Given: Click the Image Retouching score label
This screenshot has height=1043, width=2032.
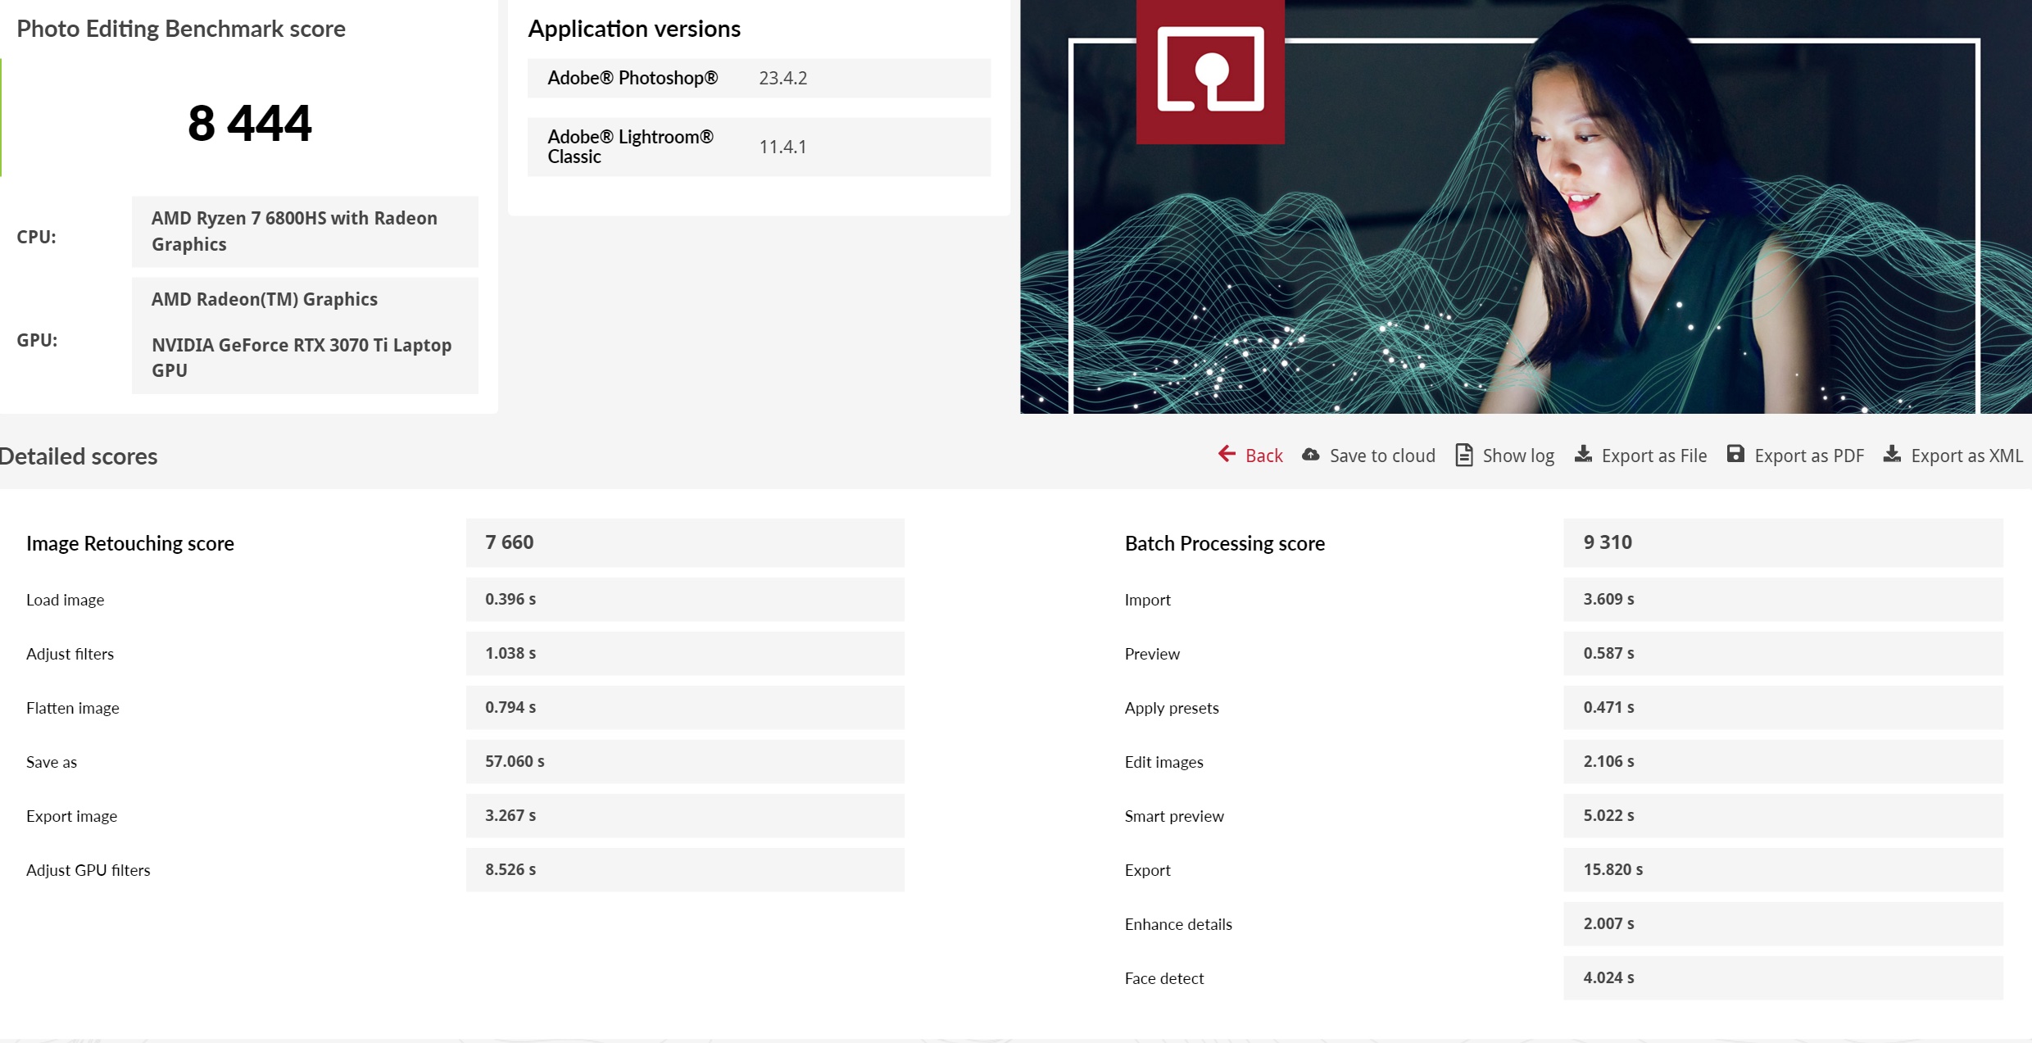Looking at the screenshot, I should pos(130,543).
